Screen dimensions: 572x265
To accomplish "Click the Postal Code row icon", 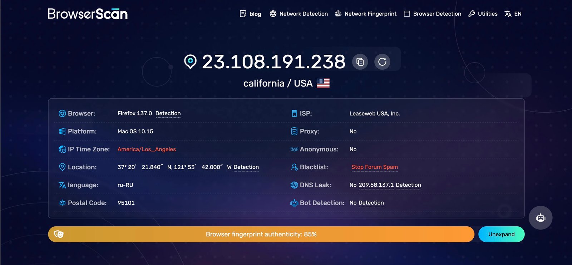I will pos(62,203).
